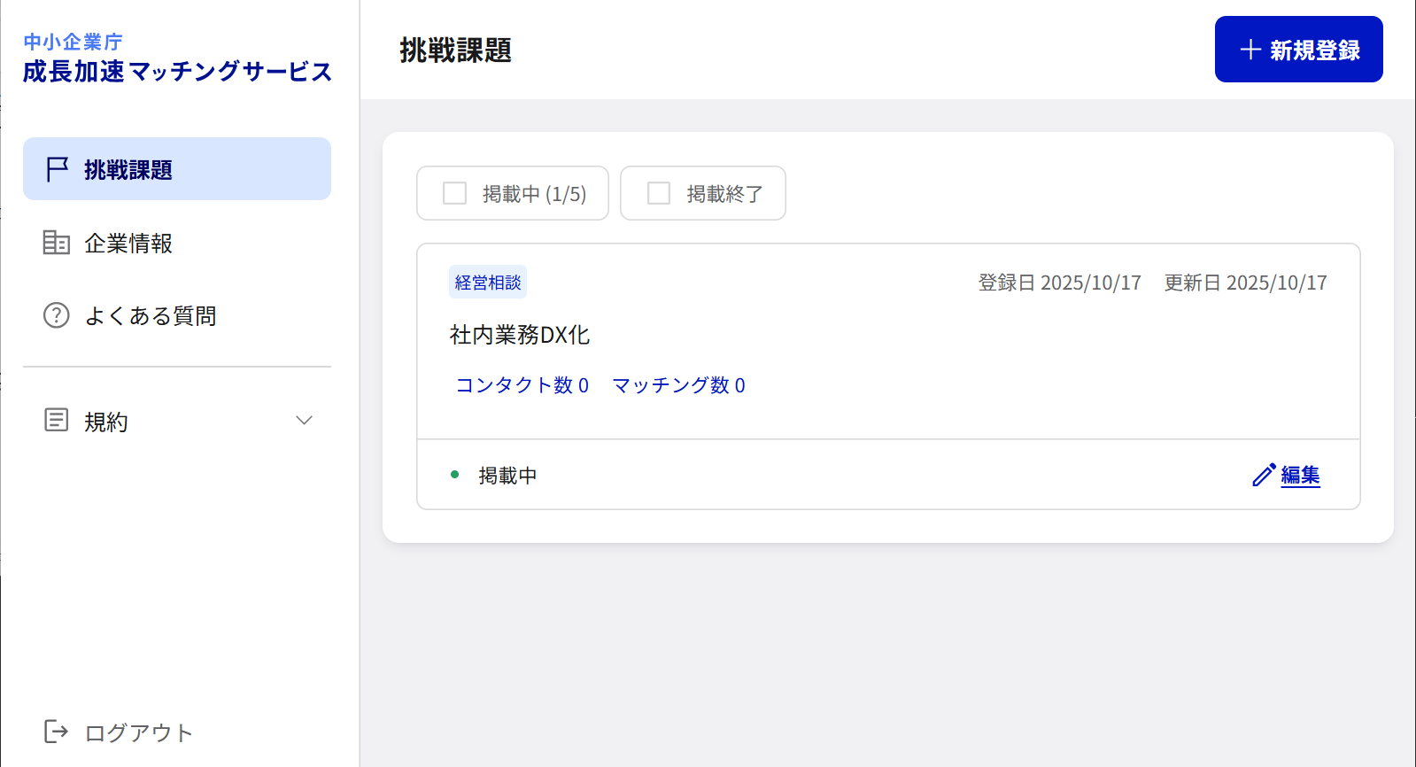Click the question mark icon for よくある質問

(57, 315)
